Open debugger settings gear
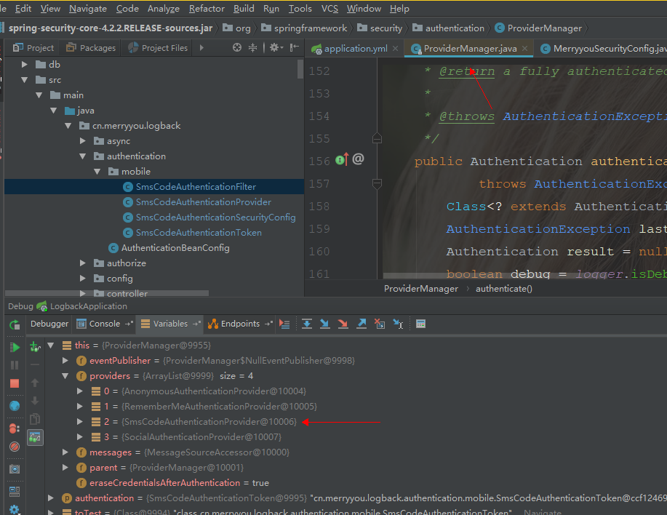 coord(15,509)
